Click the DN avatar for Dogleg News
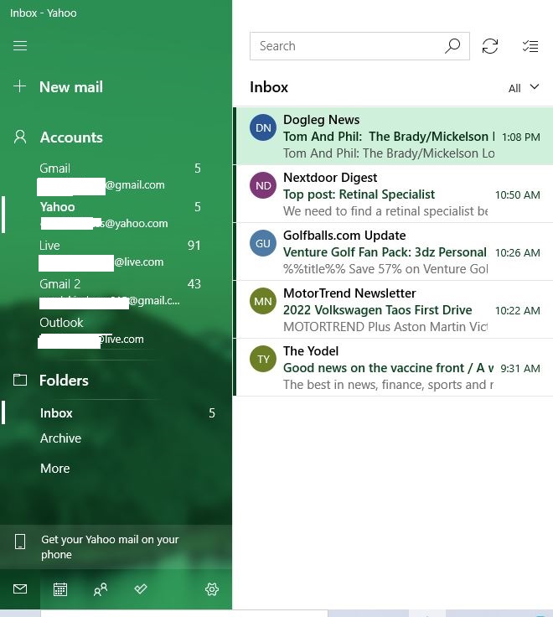 [263, 127]
